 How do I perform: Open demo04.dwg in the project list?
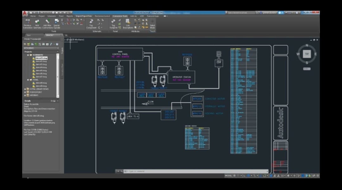(x=41, y=67)
